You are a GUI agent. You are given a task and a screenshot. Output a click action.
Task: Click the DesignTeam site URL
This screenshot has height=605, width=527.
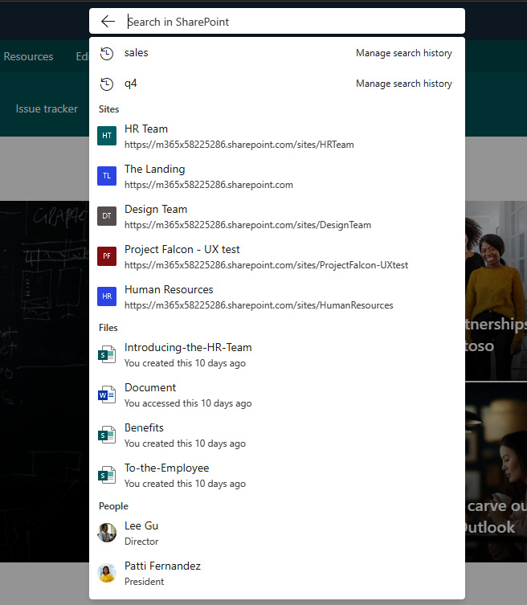[x=247, y=225]
